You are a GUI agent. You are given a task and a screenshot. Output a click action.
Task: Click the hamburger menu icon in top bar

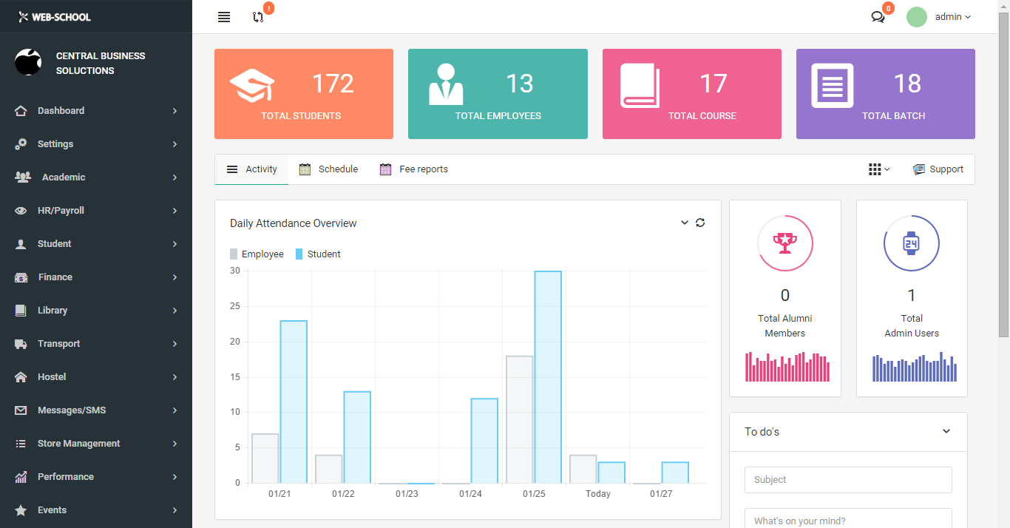tap(224, 17)
